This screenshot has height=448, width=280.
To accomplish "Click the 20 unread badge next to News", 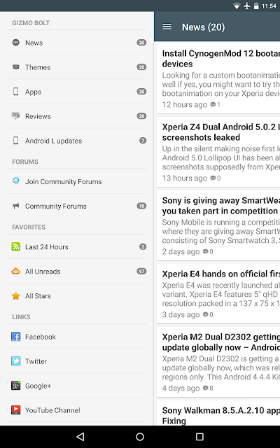I will point(141,43).
